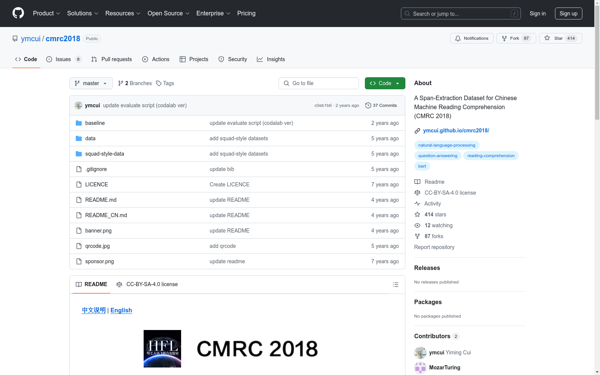View the 414 stars list

(430, 214)
